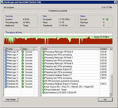Click check icon of Database Engine C7 backup row

[43, 84]
